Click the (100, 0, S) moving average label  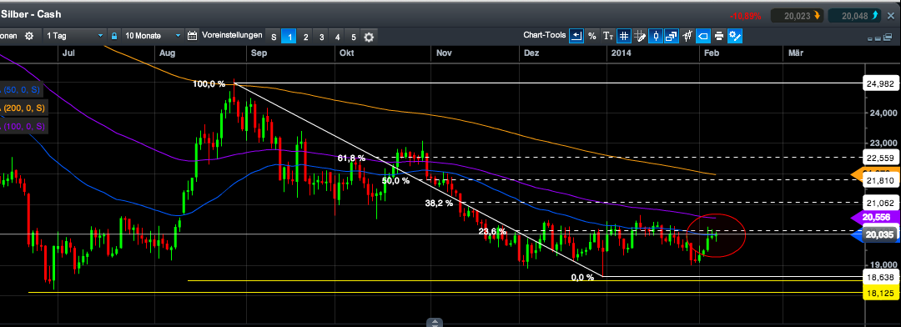(x=23, y=126)
